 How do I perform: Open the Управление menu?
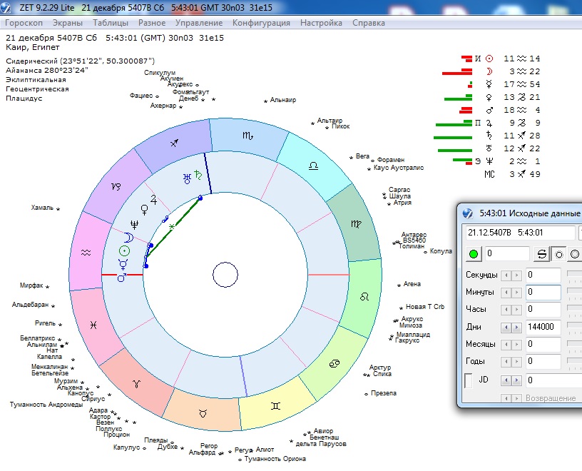(198, 23)
